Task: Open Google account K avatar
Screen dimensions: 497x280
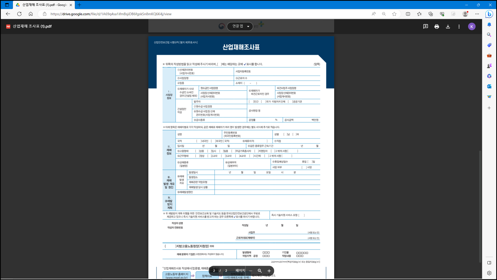Action: [472, 26]
